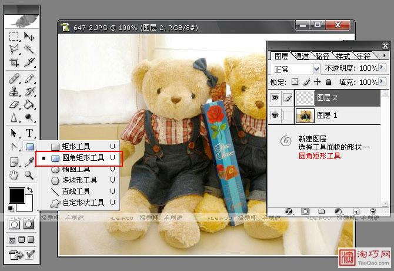Select the Pen tool in the toolbox
This screenshot has width=394, height=271.
tap(14, 146)
